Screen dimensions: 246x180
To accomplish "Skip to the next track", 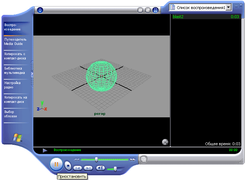I will click(x=87, y=168).
